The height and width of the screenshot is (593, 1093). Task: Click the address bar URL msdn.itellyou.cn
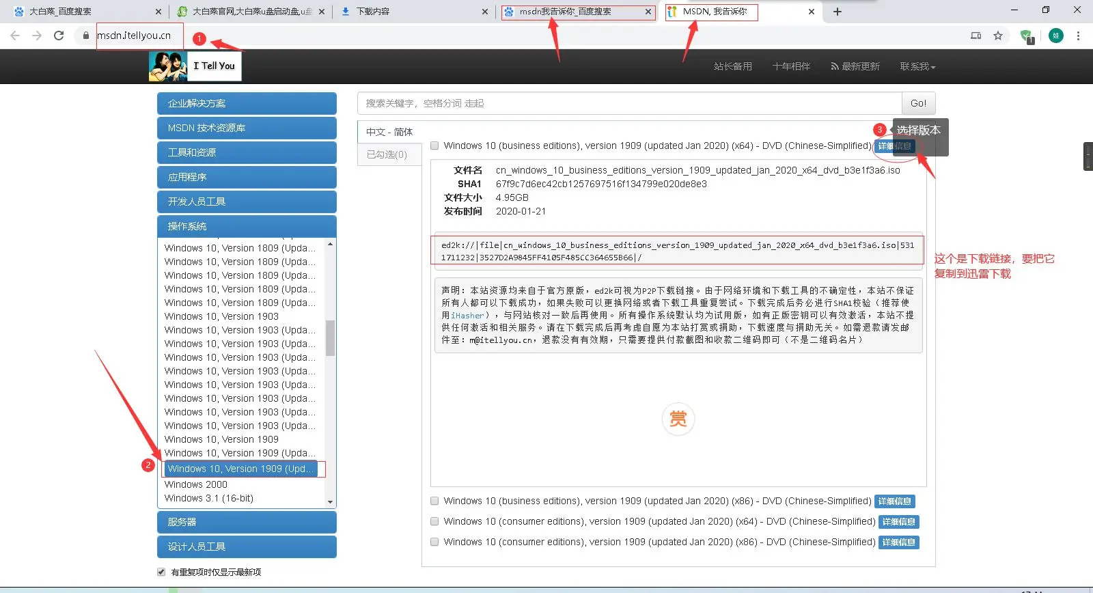click(x=134, y=36)
